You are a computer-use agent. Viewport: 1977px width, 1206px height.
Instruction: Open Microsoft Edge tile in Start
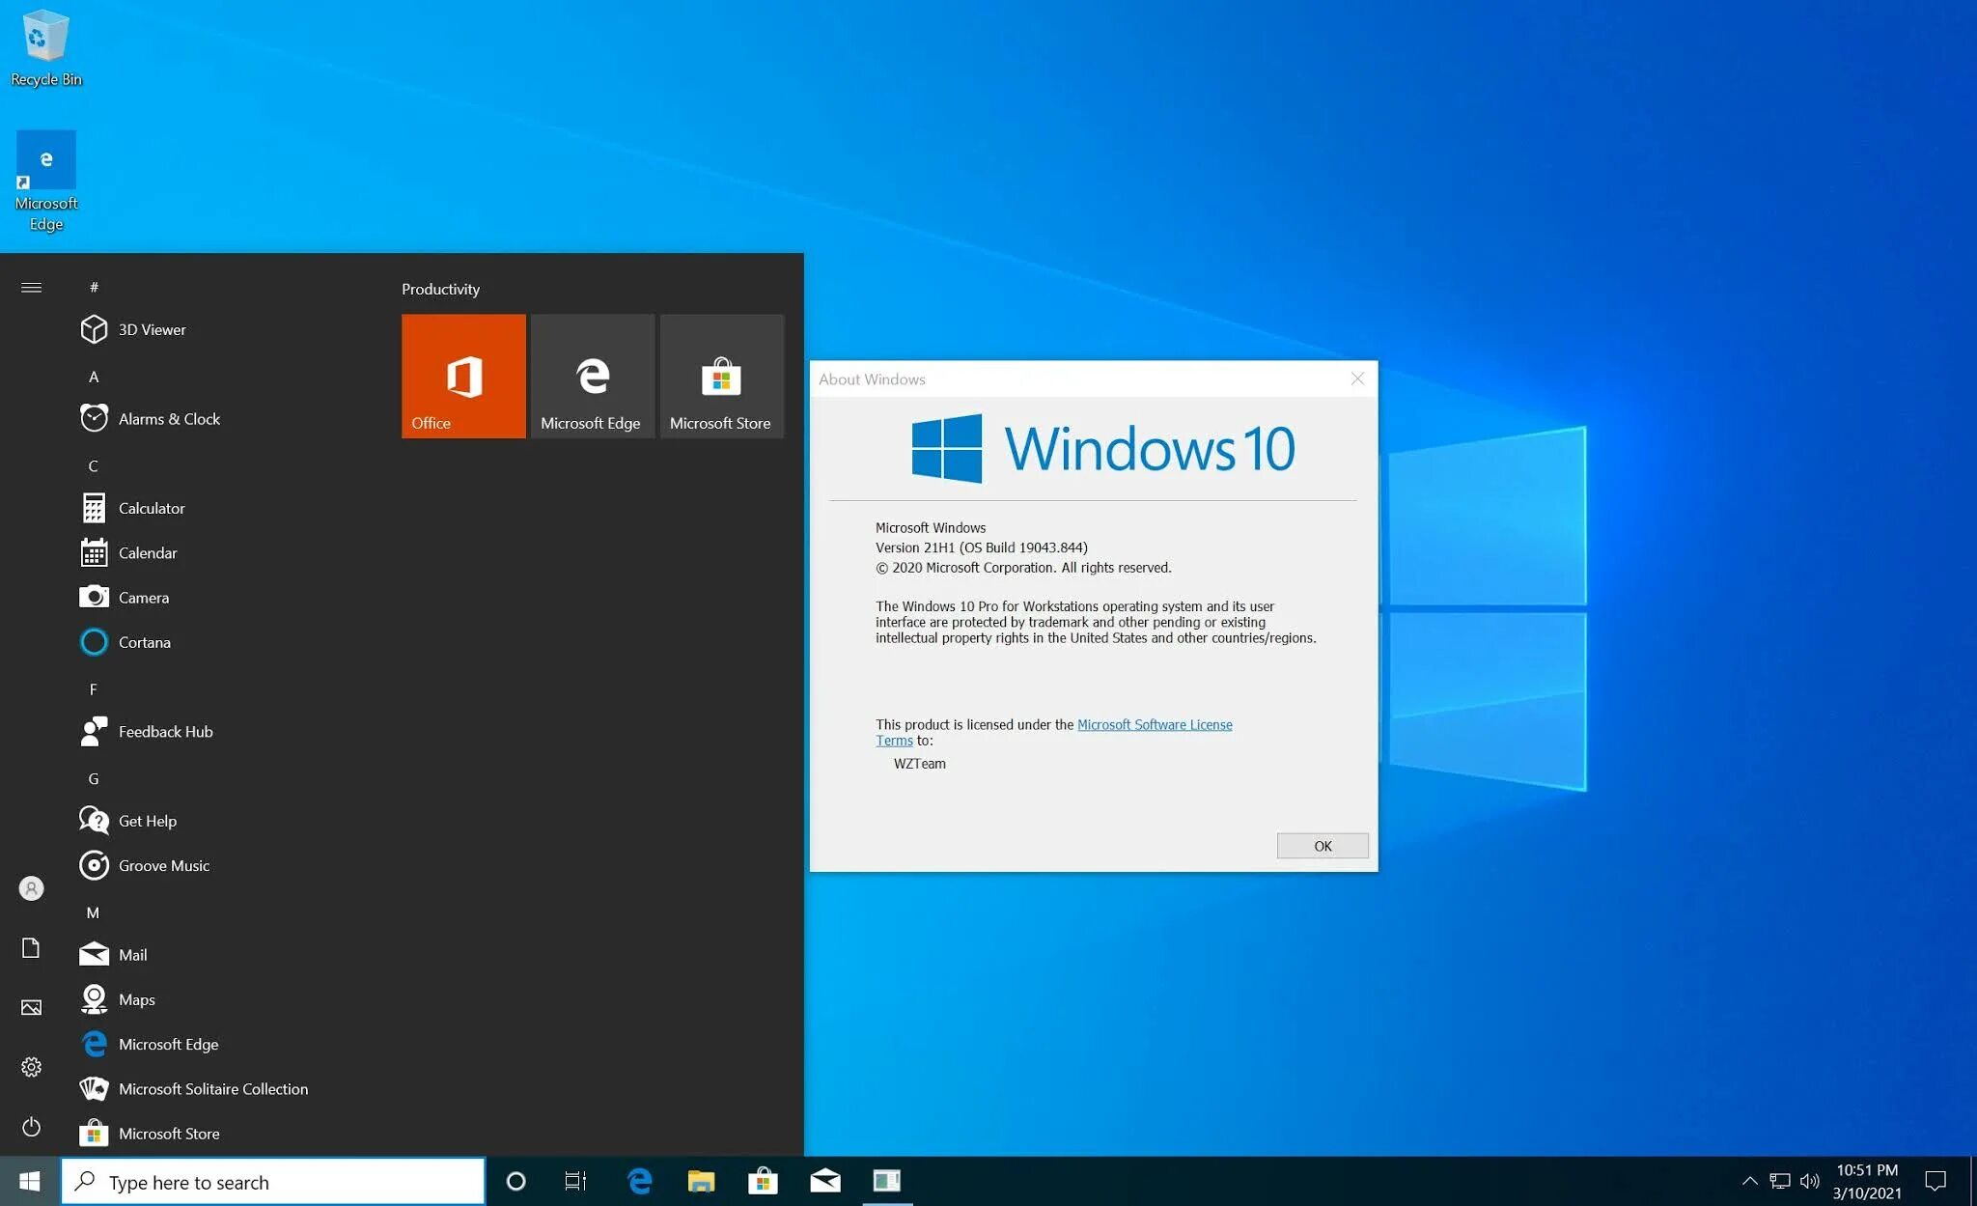click(592, 375)
